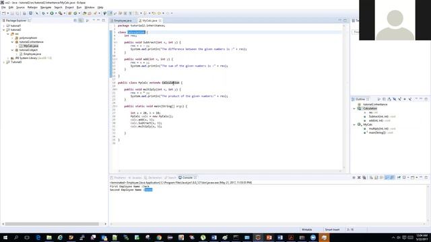Click the Task View taskbar icon
431x242 pixels.
[x=27, y=237]
